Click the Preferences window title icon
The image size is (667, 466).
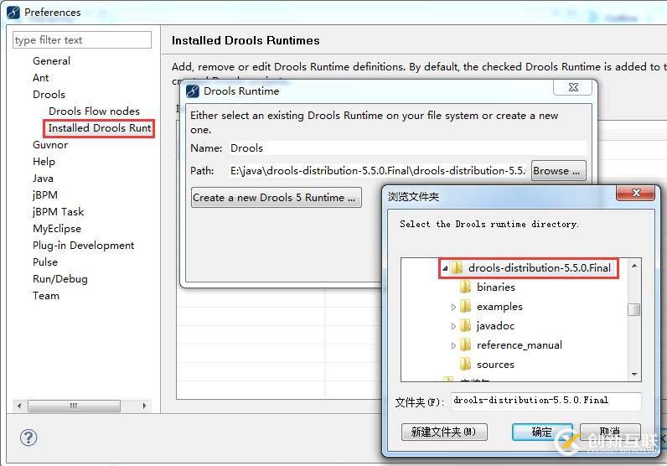(x=13, y=13)
